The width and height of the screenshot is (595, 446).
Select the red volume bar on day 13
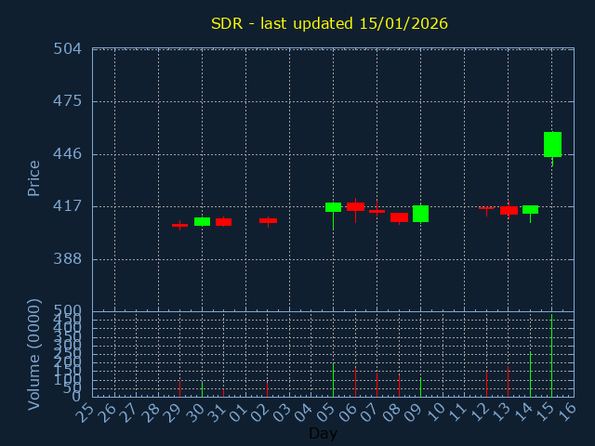point(508,381)
